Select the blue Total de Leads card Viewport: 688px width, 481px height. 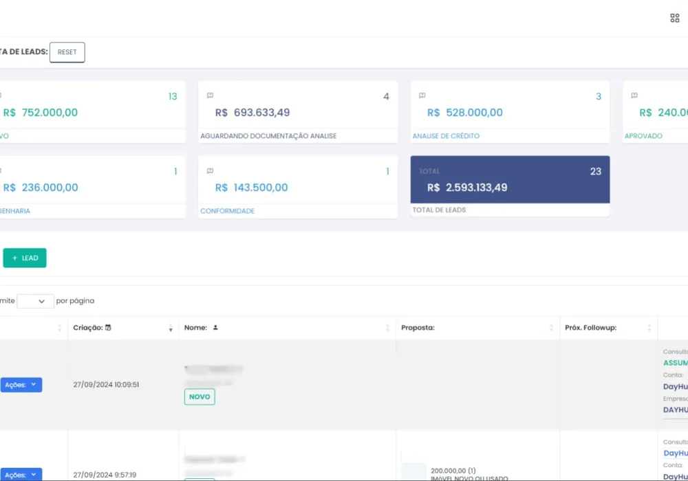[x=510, y=180]
